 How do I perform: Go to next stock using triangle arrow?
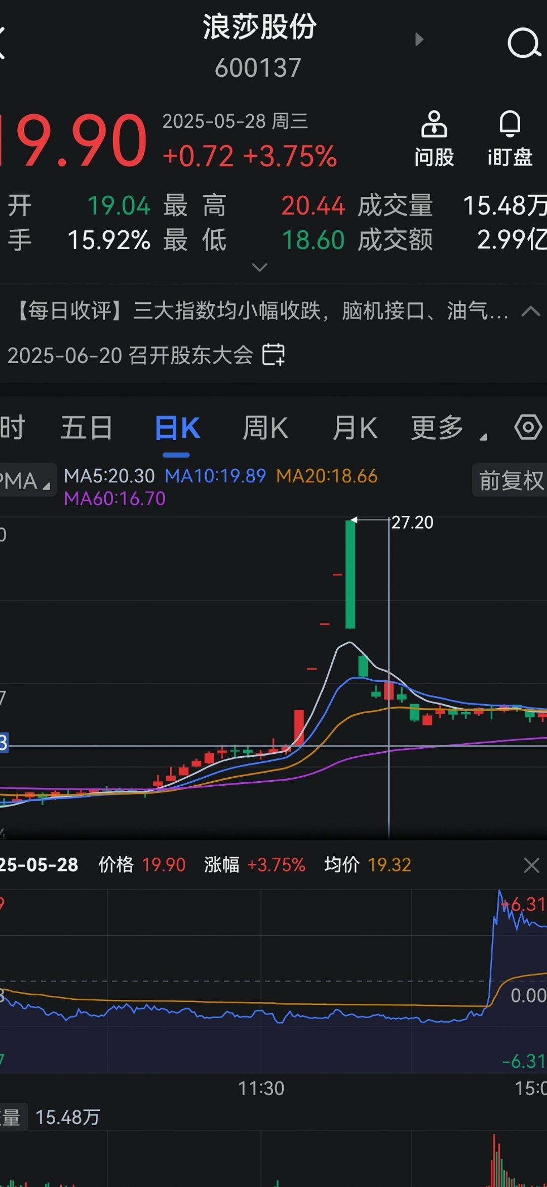click(x=419, y=40)
